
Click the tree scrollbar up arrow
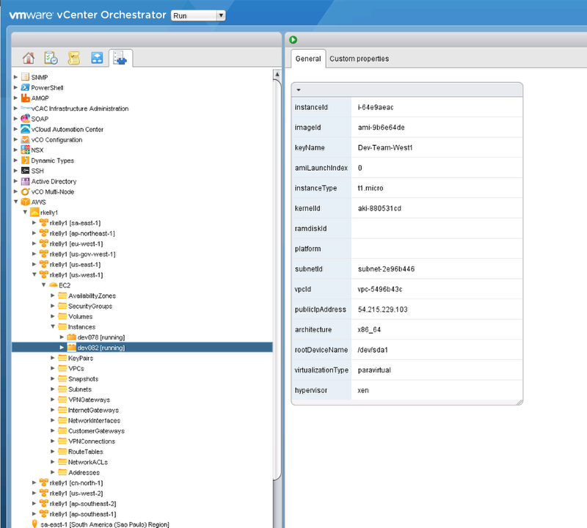(277, 74)
